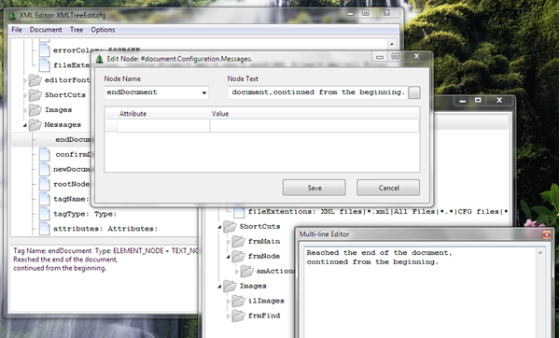Open the Node Name dropdown arrow
This screenshot has width=560, height=338.
click(x=203, y=92)
